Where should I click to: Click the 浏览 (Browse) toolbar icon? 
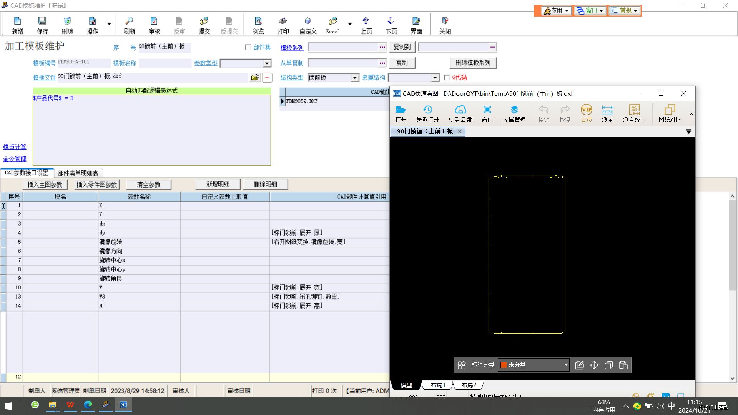pyautogui.click(x=258, y=25)
